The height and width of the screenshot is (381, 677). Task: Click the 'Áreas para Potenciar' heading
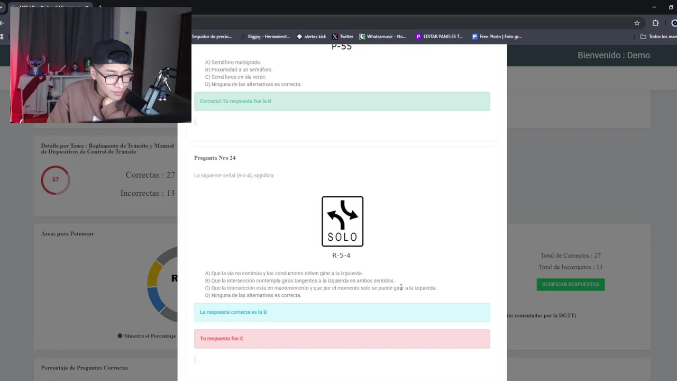67,234
